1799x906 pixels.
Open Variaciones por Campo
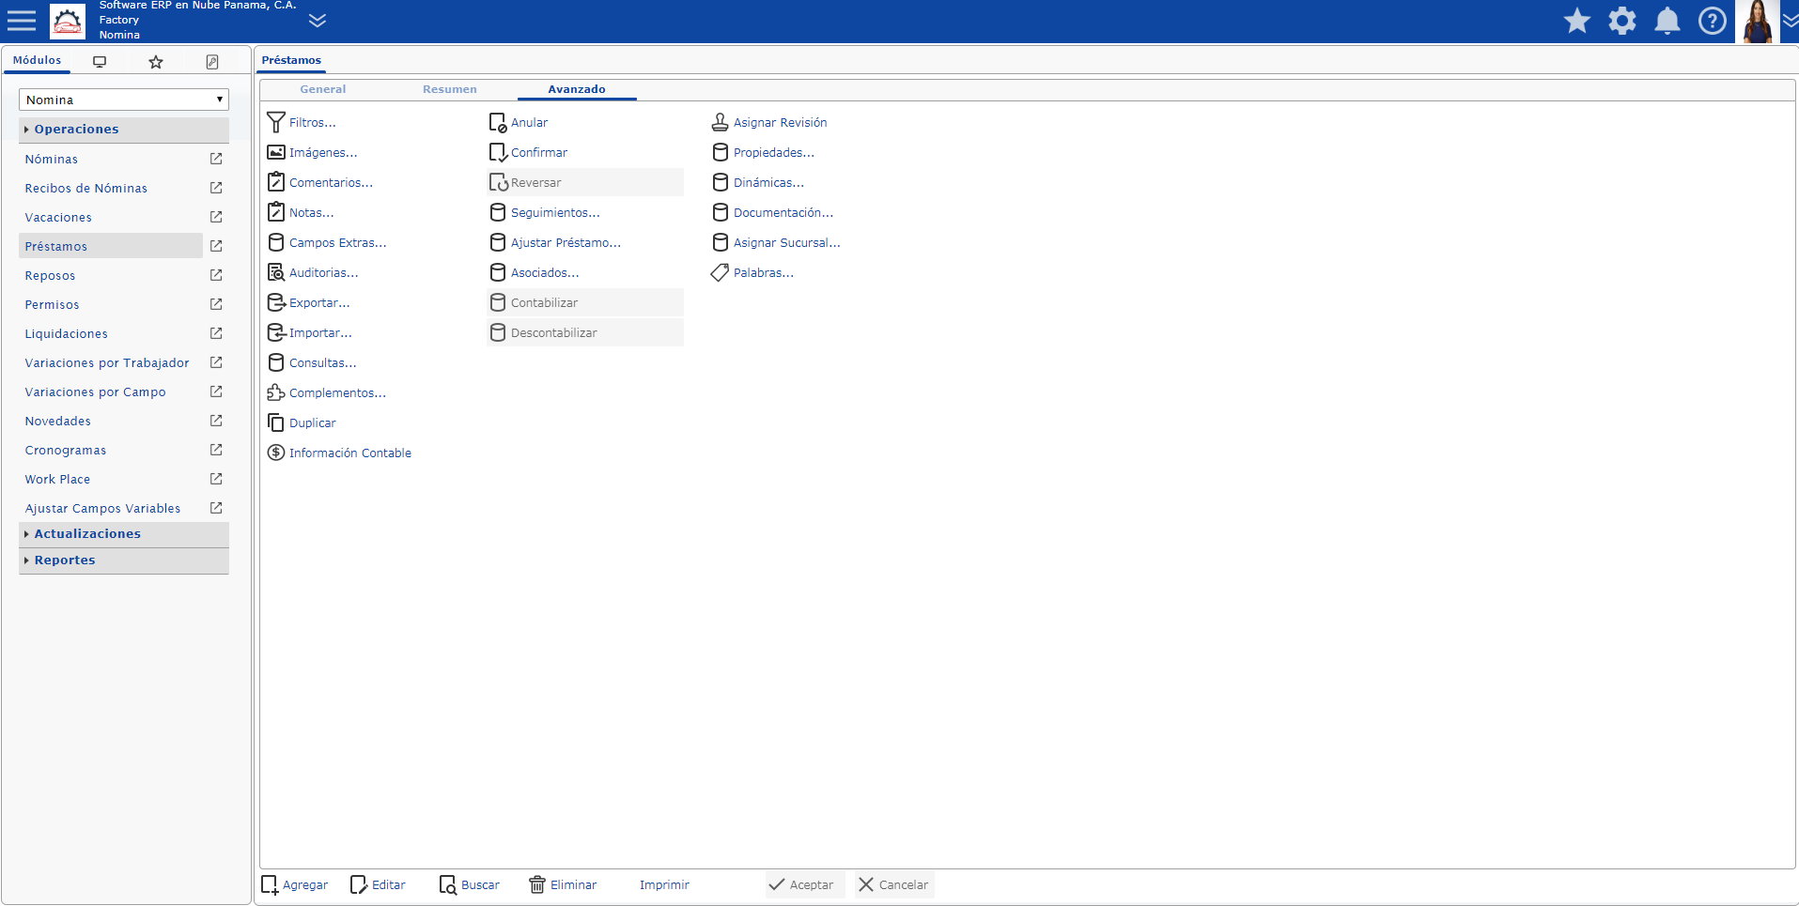pyautogui.click(x=96, y=392)
